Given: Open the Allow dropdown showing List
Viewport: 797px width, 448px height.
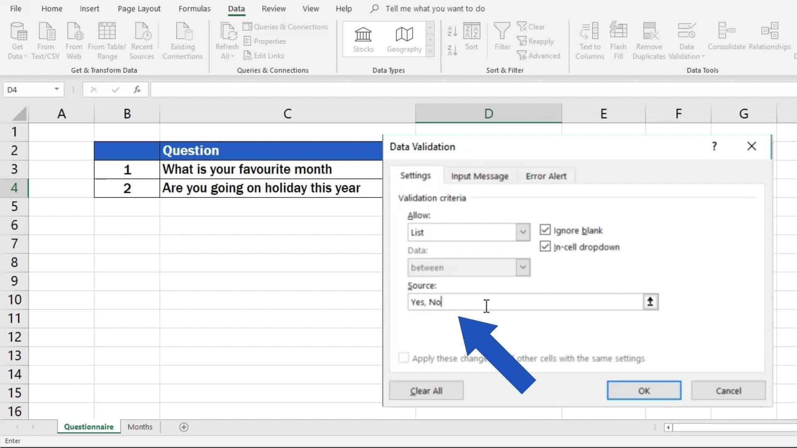Looking at the screenshot, I should pos(522,232).
